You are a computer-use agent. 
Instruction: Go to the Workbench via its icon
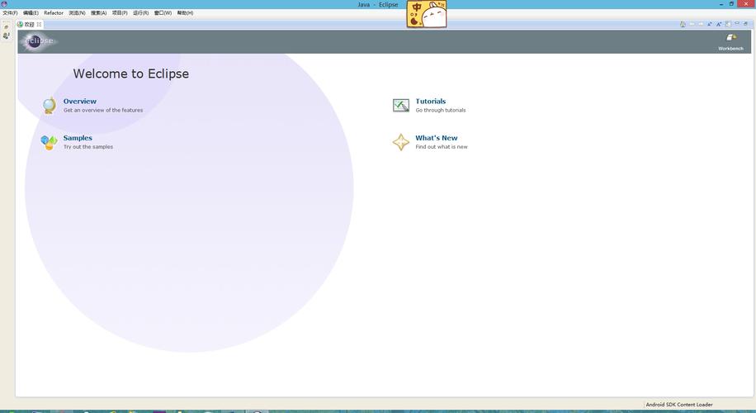731,38
